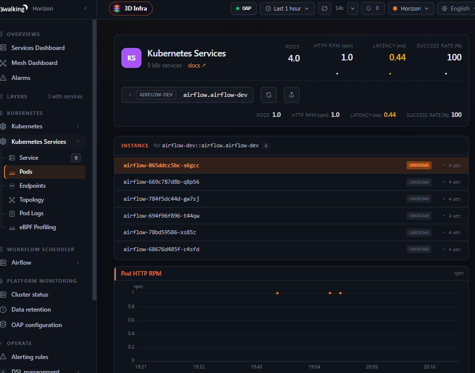This screenshot has width=475, height=373.
Task: Open the Endpoints sub-item
Action: 32,186
